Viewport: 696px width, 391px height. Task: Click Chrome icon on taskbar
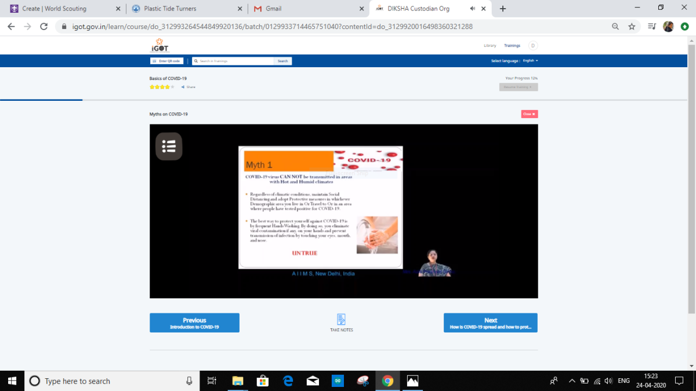tap(387, 381)
